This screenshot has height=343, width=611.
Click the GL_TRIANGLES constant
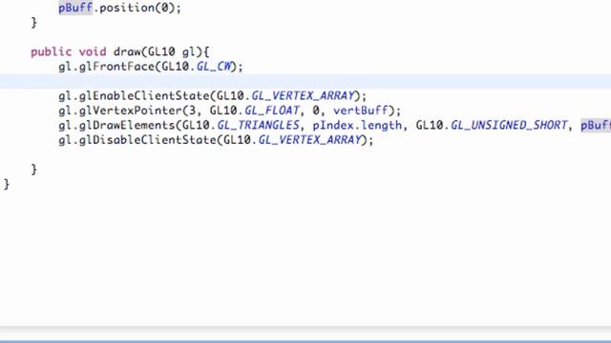pyautogui.click(x=258, y=125)
